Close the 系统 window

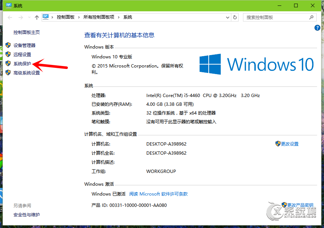(x=313, y=5)
